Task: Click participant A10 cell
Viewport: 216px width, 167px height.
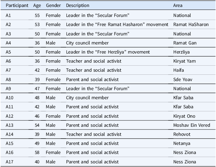Action: [9, 98]
